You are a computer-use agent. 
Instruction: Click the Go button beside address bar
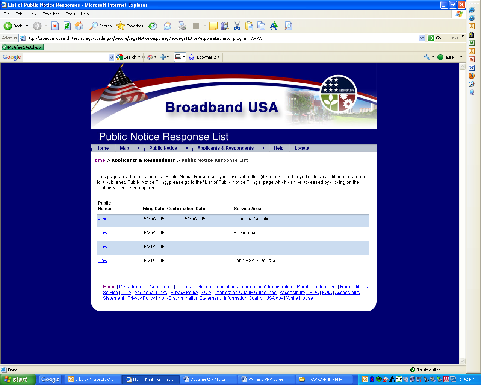pos(434,38)
